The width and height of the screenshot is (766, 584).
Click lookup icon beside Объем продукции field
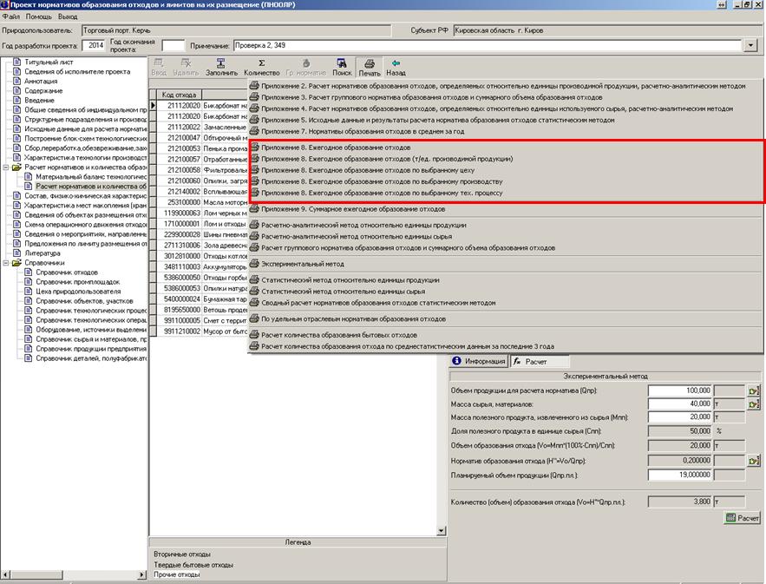coord(754,391)
